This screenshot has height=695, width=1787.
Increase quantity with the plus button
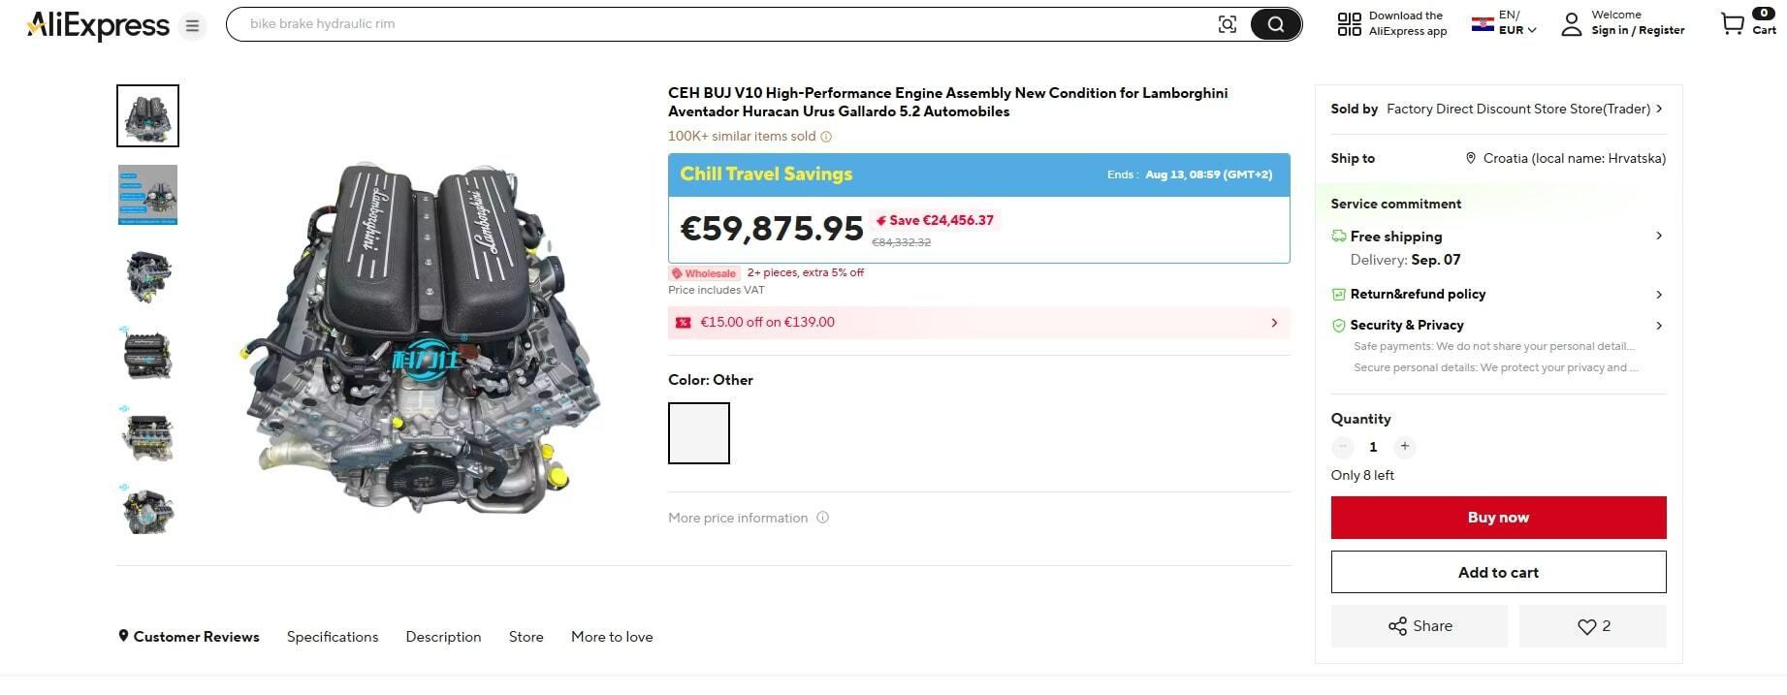coord(1404,447)
